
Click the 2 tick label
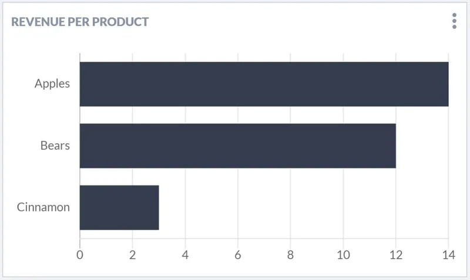click(x=133, y=255)
